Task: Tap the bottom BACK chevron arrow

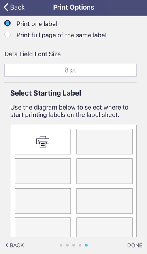Action: click(x=7, y=245)
